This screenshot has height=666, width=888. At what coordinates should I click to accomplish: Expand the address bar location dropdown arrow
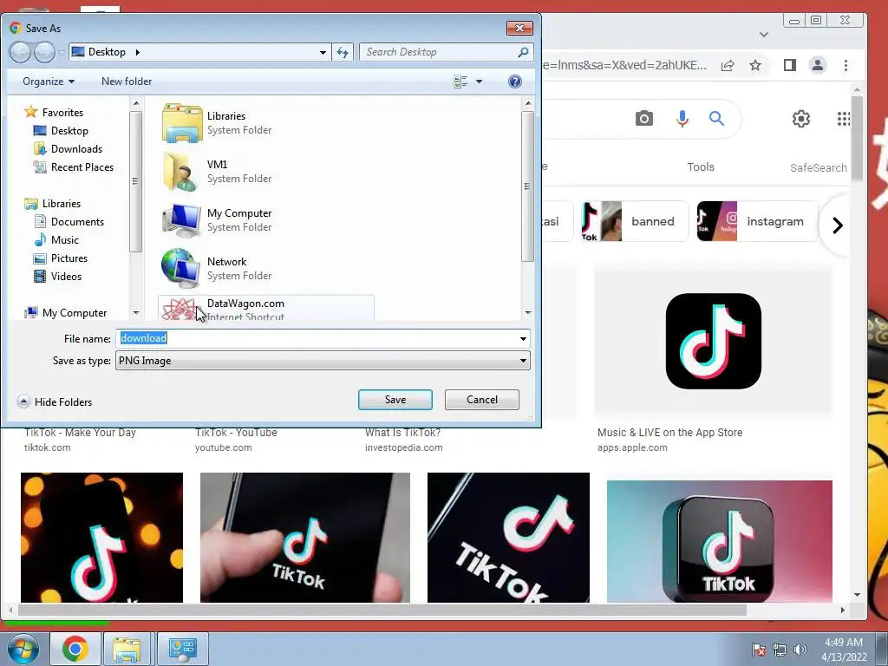tap(323, 52)
